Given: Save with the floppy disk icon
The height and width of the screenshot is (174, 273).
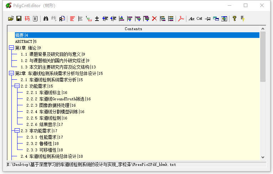Looking at the screenshot, I should (x=19, y=18).
